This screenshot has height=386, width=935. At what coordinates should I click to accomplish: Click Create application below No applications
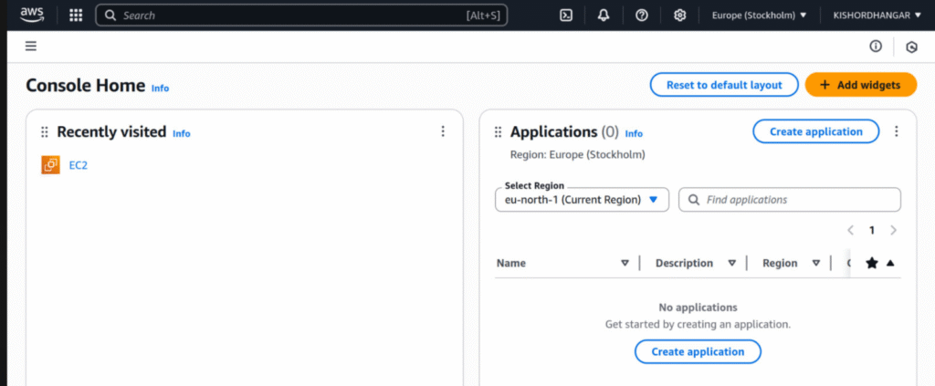point(698,351)
